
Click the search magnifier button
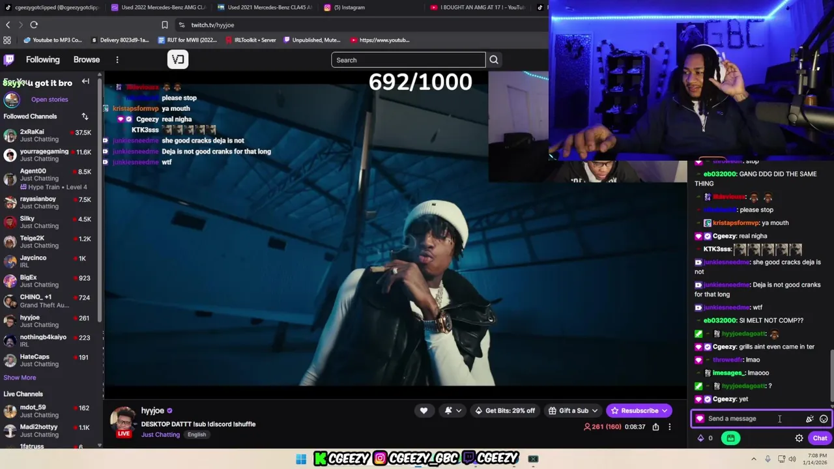click(x=494, y=60)
